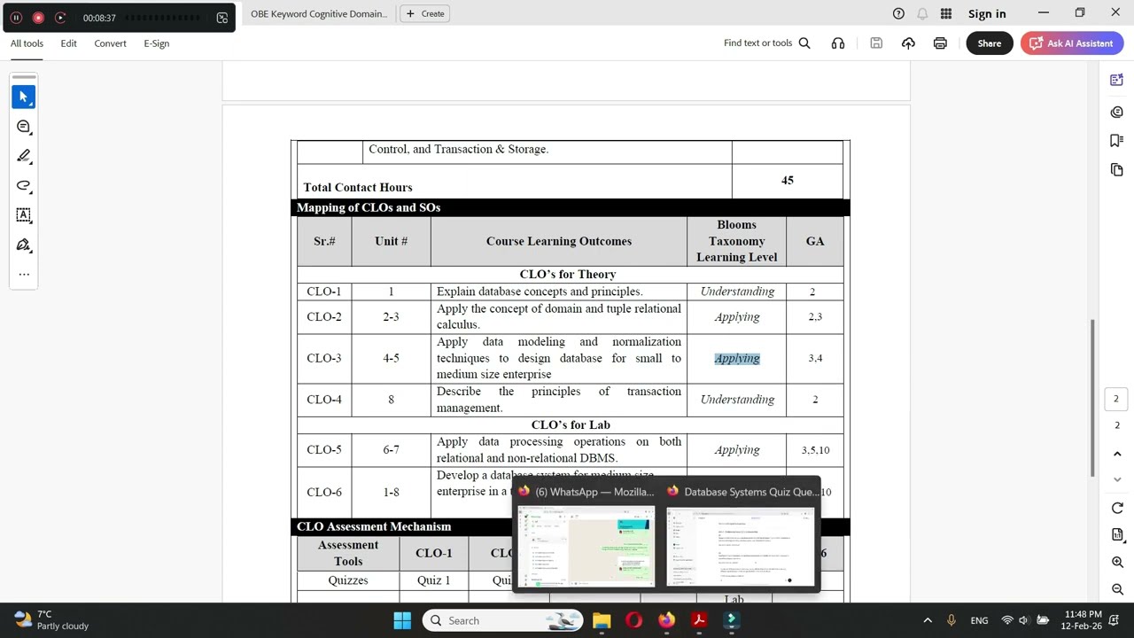Launch Opera browser from taskbar

[x=634, y=620]
